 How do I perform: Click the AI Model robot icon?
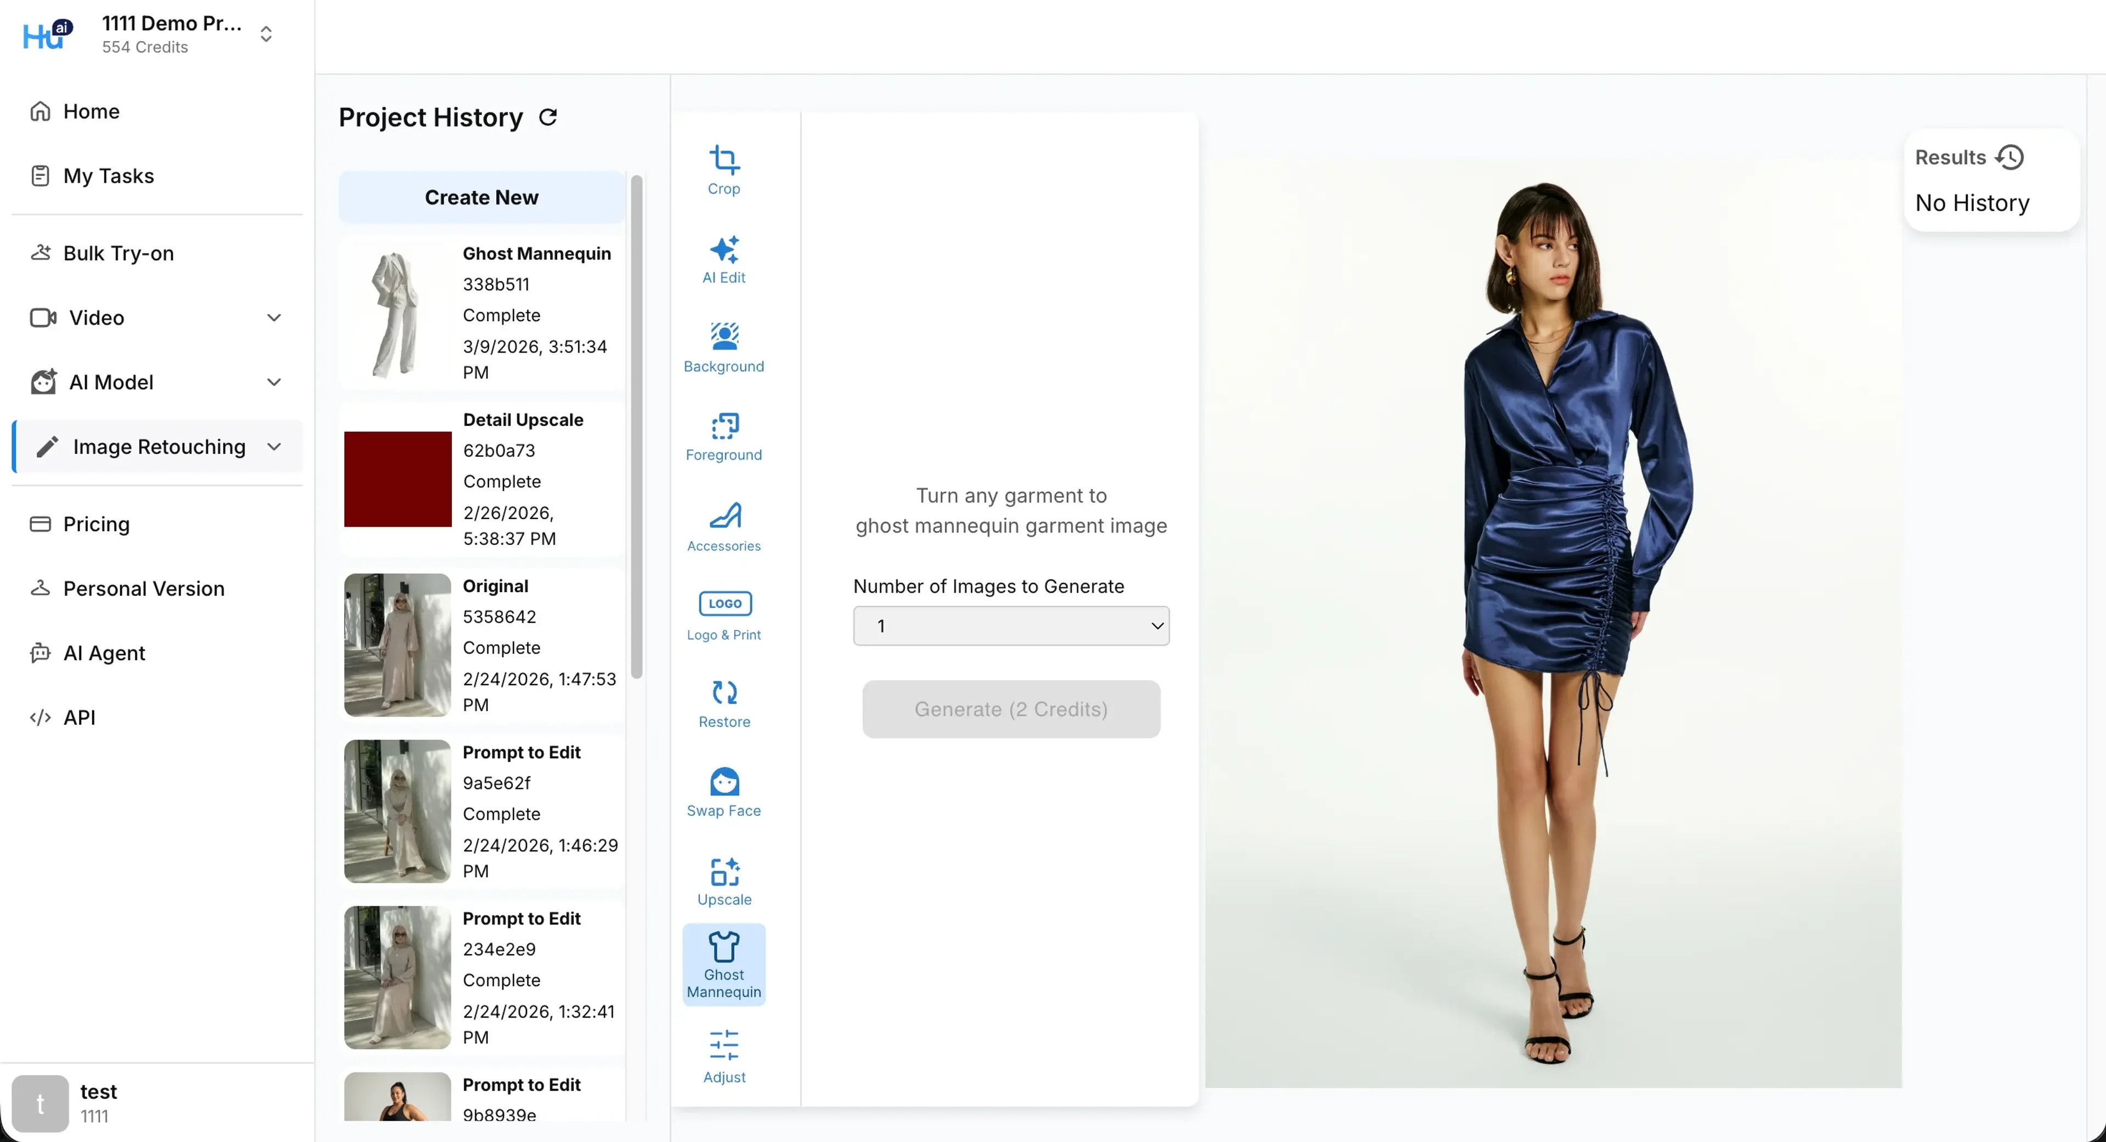pyautogui.click(x=43, y=382)
